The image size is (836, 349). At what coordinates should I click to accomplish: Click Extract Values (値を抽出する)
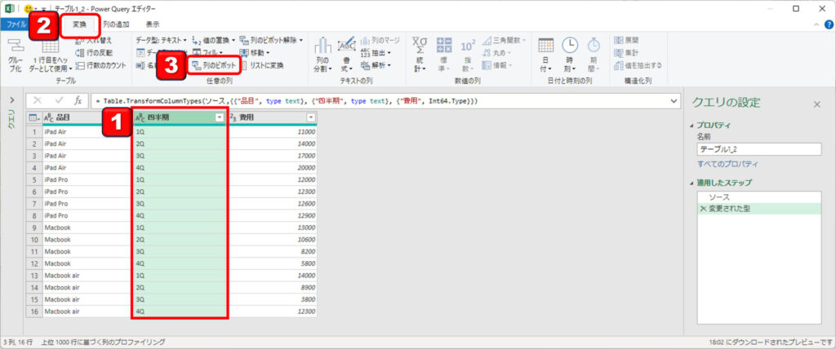pos(638,65)
